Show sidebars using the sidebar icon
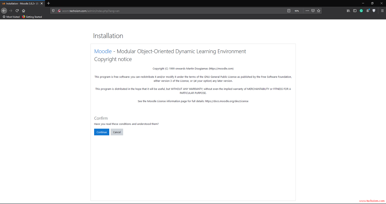 [x=355, y=11]
